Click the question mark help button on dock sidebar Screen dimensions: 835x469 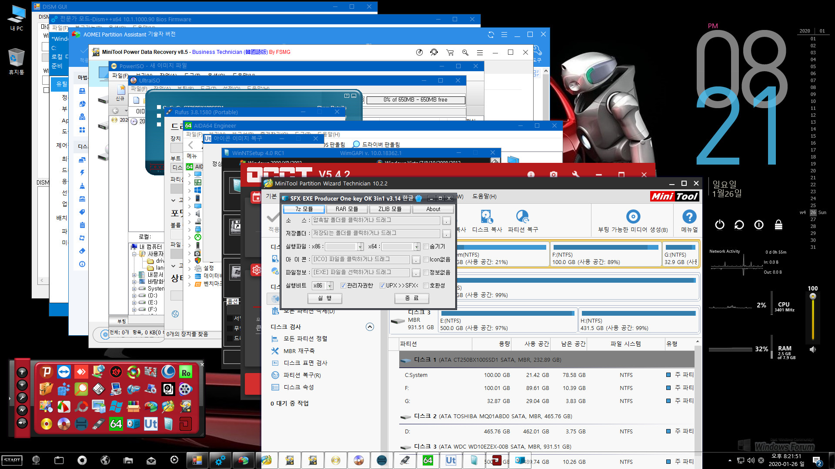pos(22,372)
